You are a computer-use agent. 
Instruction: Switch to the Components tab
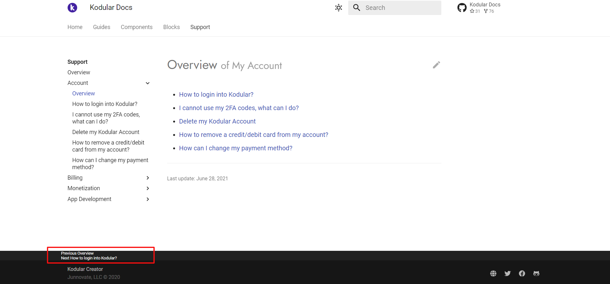tap(136, 27)
